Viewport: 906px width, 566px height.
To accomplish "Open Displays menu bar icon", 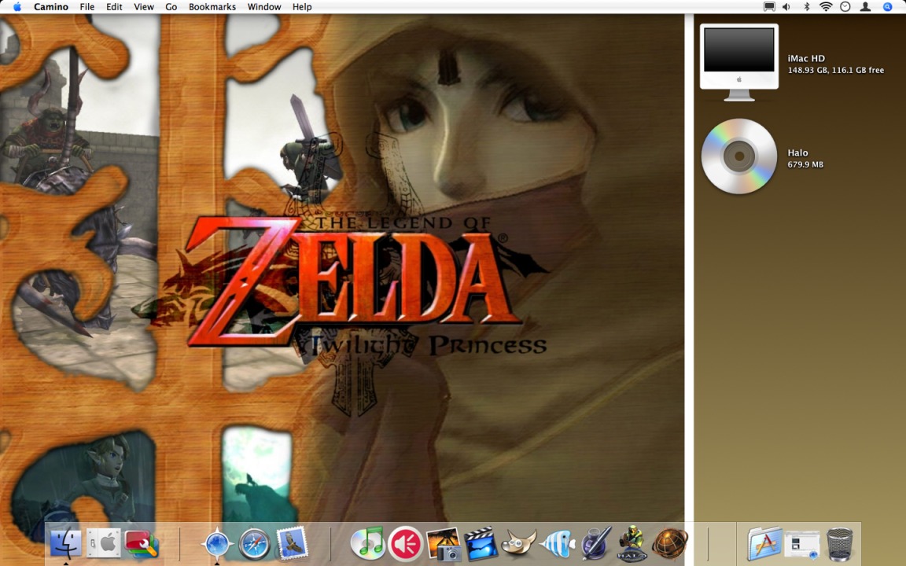I will coord(769,7).
